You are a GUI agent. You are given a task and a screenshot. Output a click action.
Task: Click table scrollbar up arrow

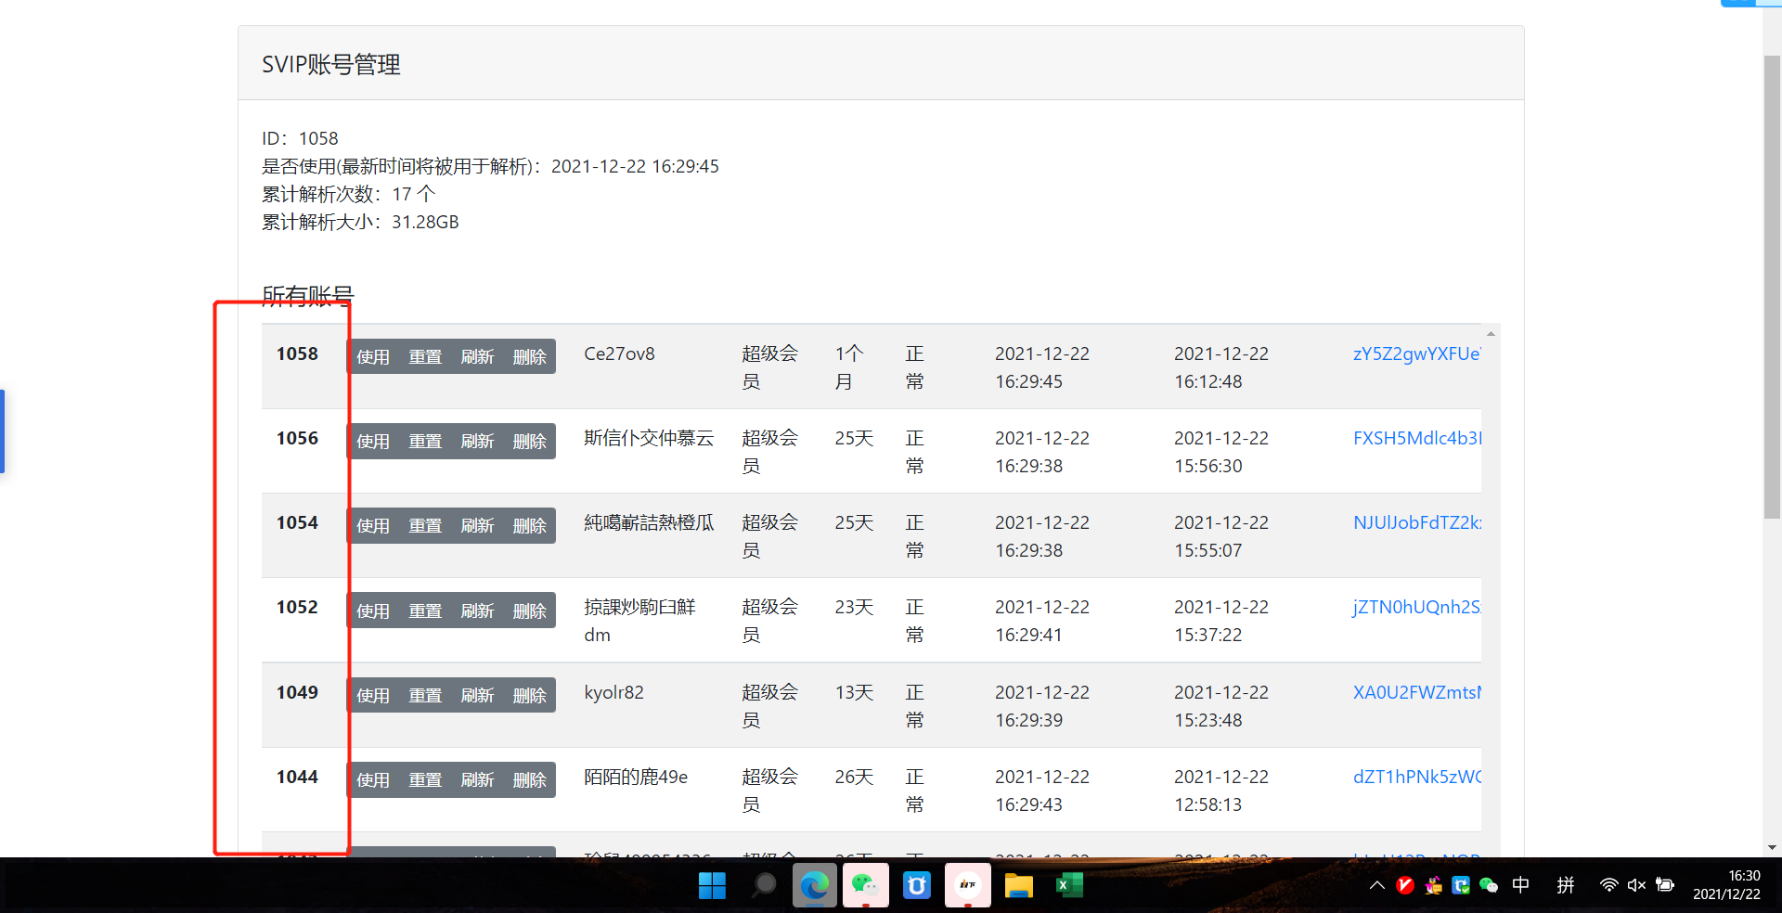coord(1491,333)
